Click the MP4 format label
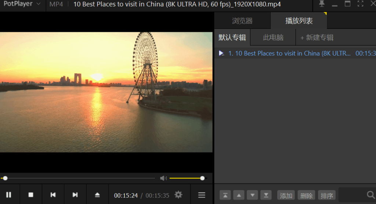 click(x=56, y=4)
